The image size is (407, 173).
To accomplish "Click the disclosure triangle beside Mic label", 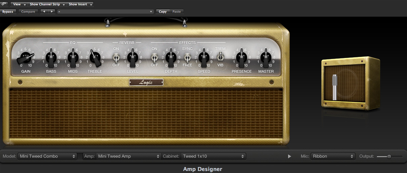I will (289, 156).
